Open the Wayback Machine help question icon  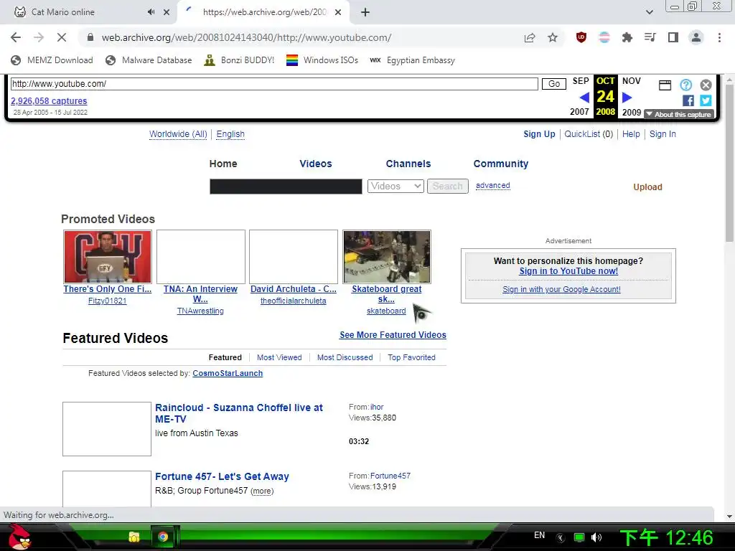tap(685, 85)
